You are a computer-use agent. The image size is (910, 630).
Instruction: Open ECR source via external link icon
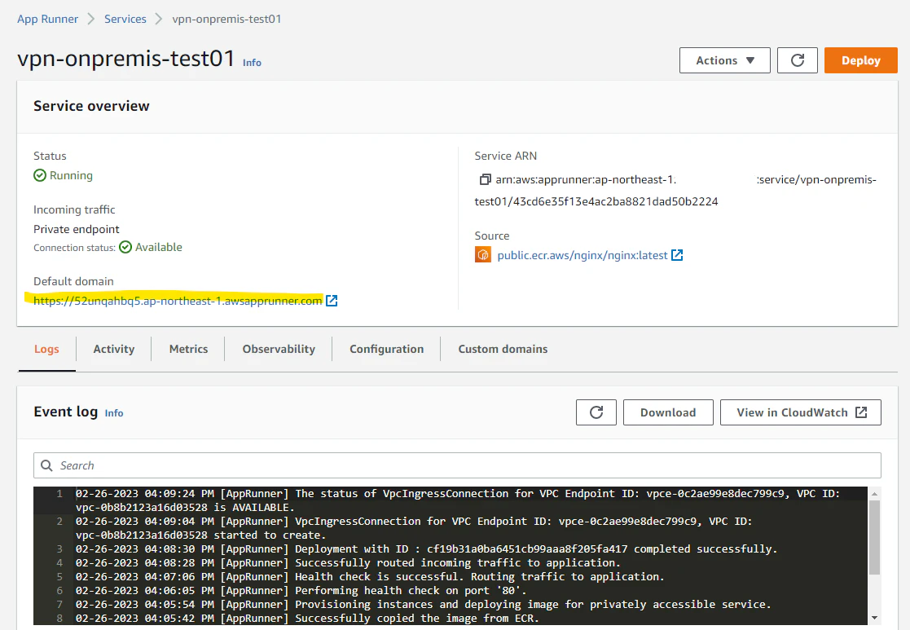click(x=677, y=255)
